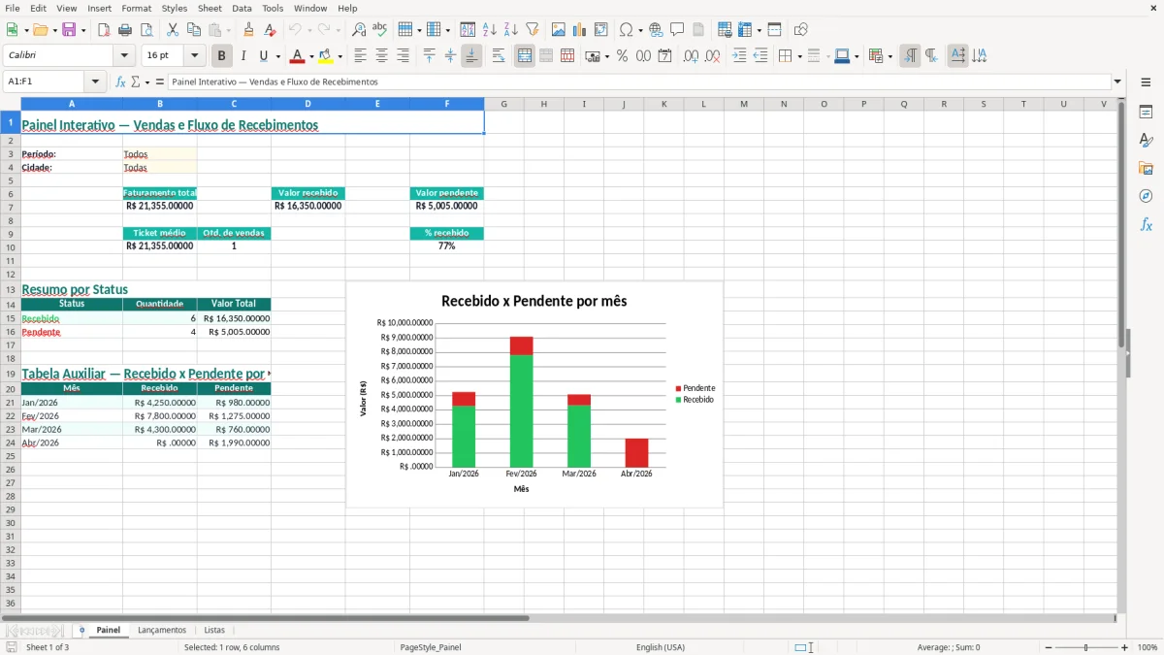
Task: Insert Chart icon in toolbar
Action: coord(580,30)
